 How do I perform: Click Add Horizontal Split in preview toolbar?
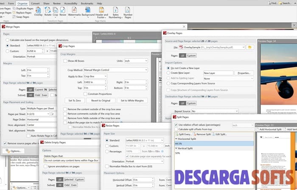[269, 129]
